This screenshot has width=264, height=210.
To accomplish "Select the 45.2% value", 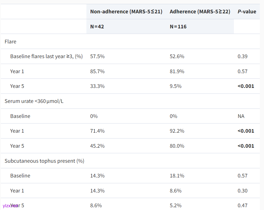I will pyautogui.click(x=97, y=146).
